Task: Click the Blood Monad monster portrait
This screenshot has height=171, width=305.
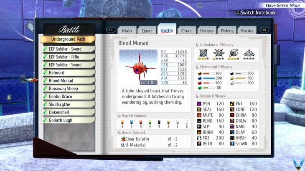Action: (x=138, y=67)
